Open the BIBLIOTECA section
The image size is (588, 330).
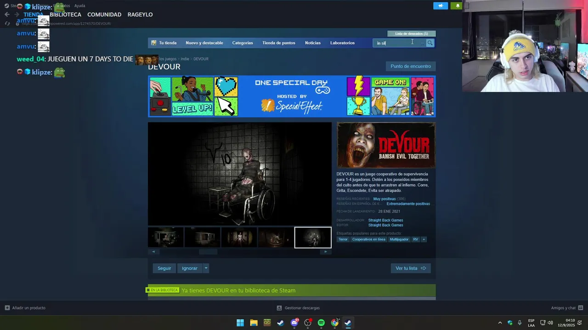click(65, 15)
